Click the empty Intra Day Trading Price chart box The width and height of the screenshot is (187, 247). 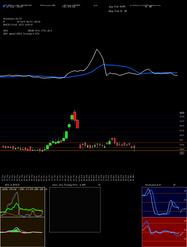(75, 210)
